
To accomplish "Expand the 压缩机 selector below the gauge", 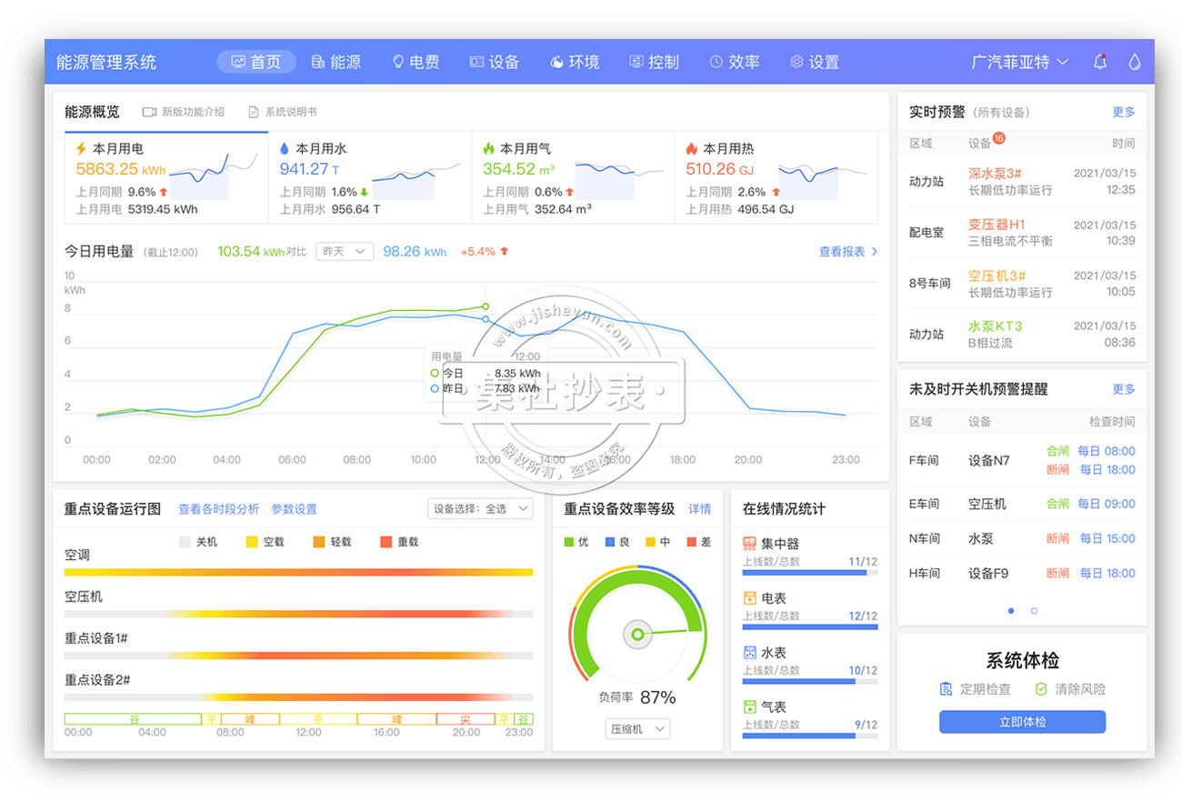I will click(636, 728).
